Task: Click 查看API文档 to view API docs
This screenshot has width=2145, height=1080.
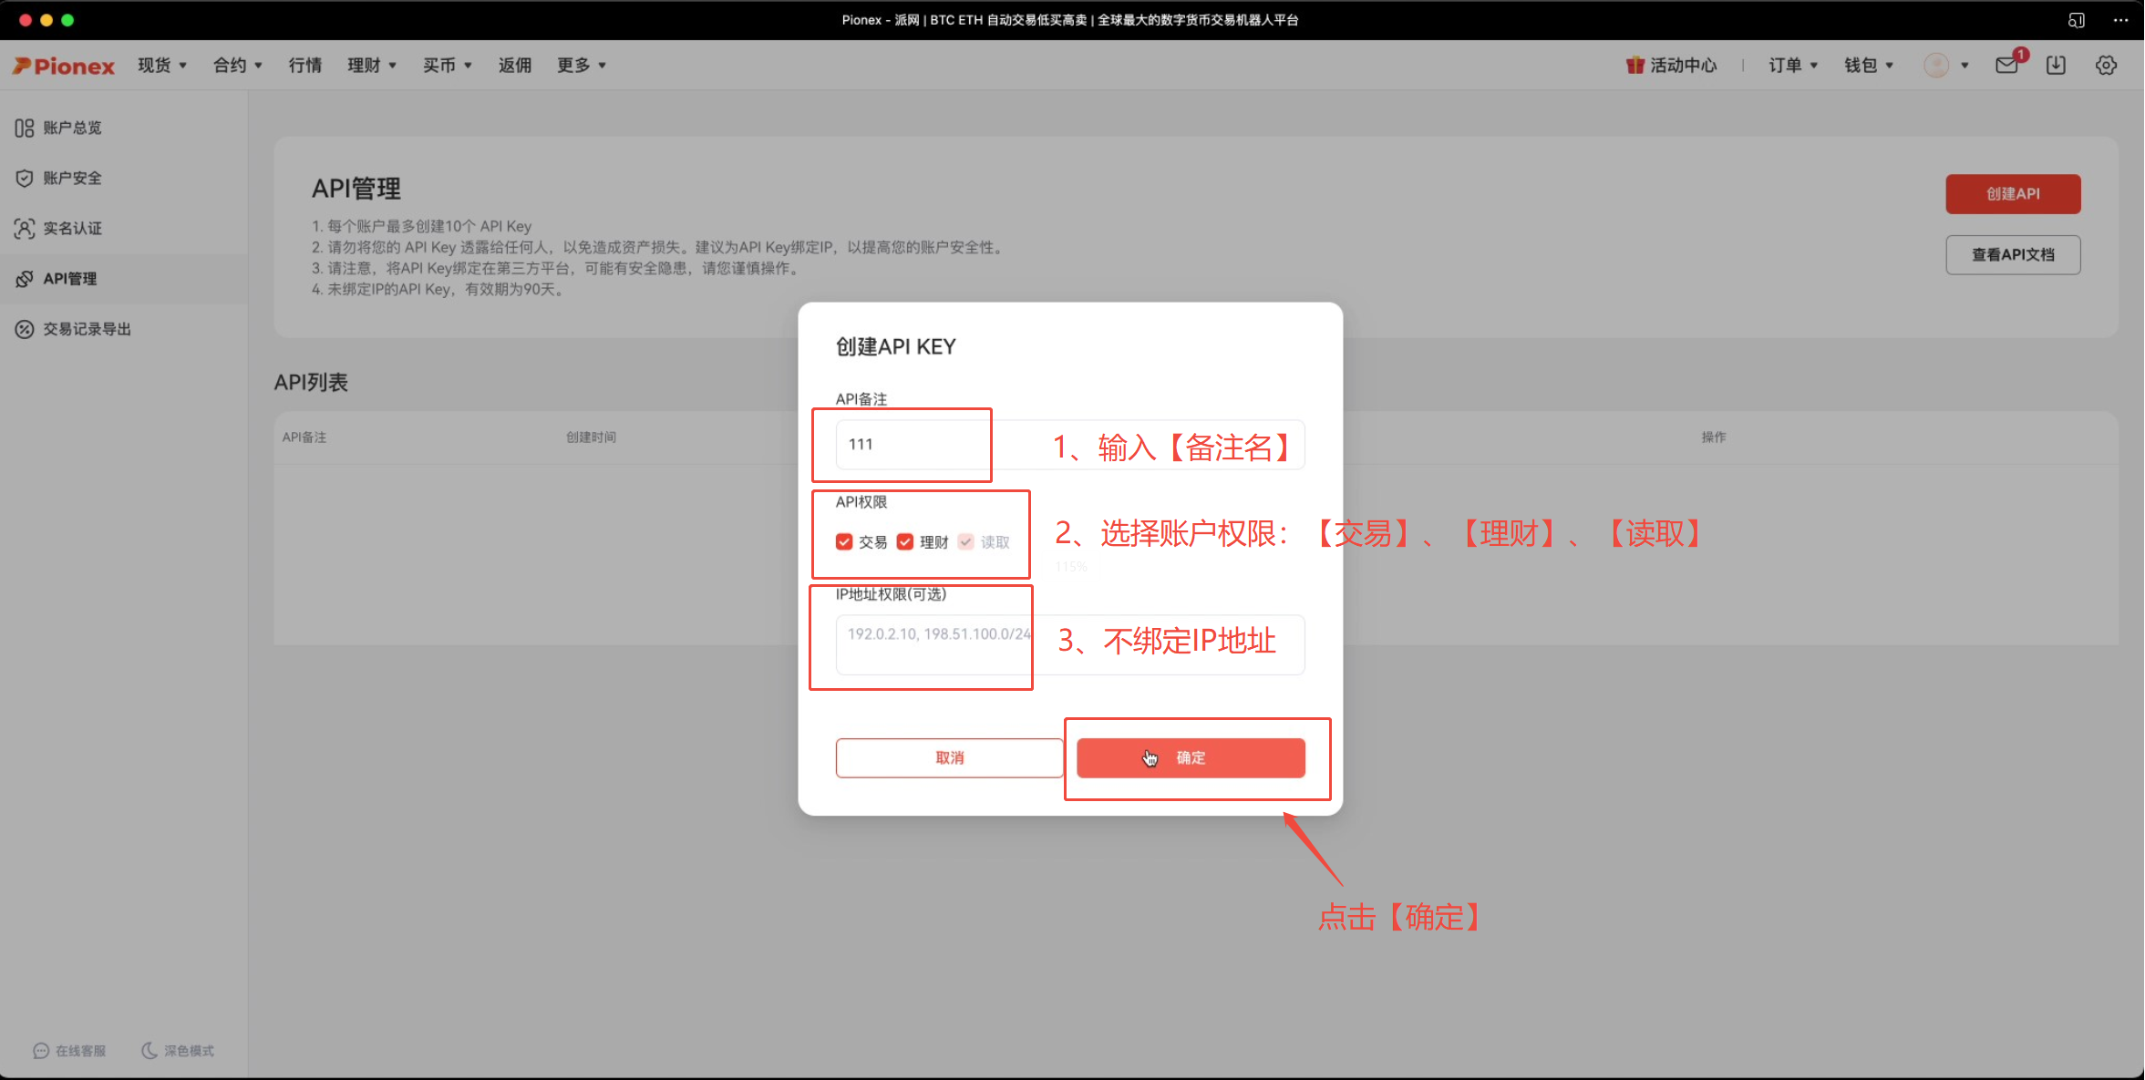Action: (2013, 254)
